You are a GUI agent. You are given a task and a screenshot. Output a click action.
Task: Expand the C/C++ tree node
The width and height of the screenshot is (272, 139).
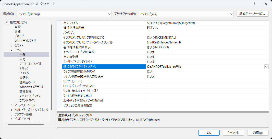point(11,45)
